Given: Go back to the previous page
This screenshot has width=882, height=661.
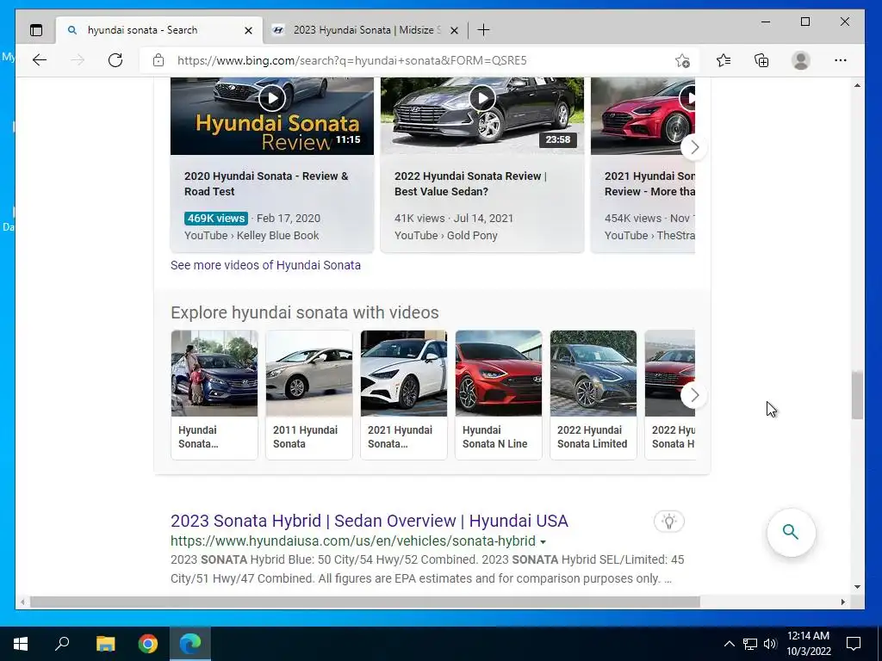Looking at the screenshot, I should click(40, 60).
